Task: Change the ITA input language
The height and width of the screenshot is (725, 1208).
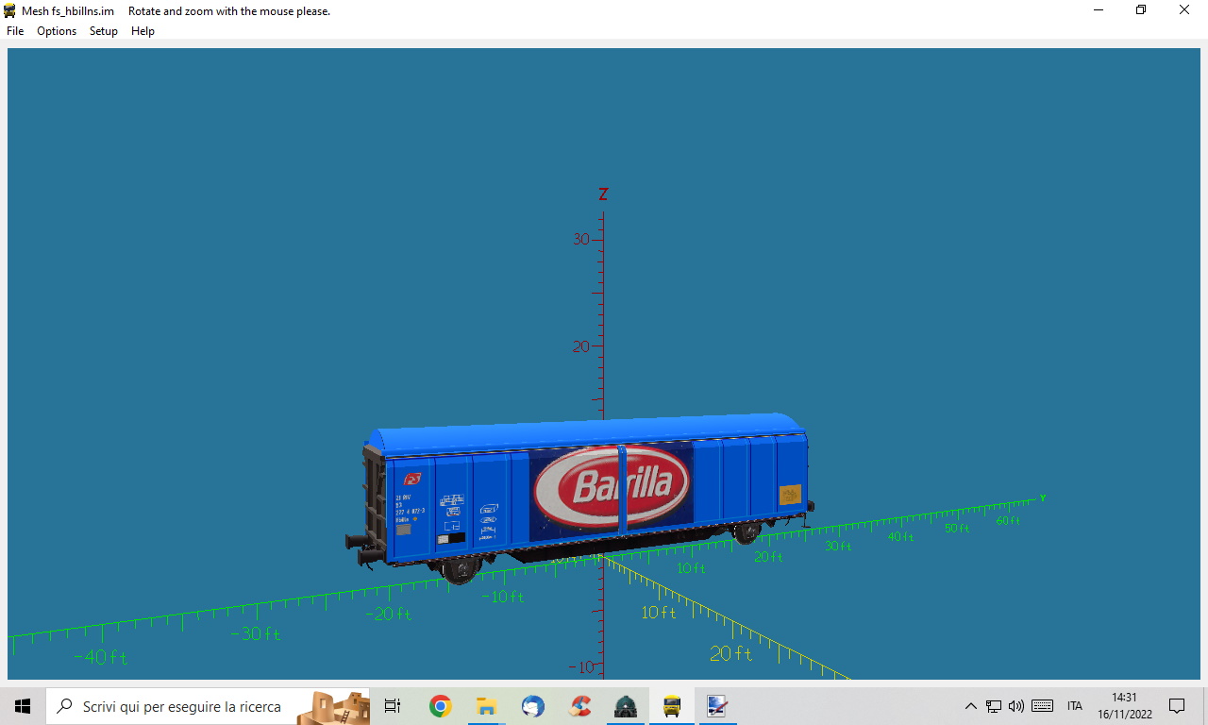Action: (1075, 706)
